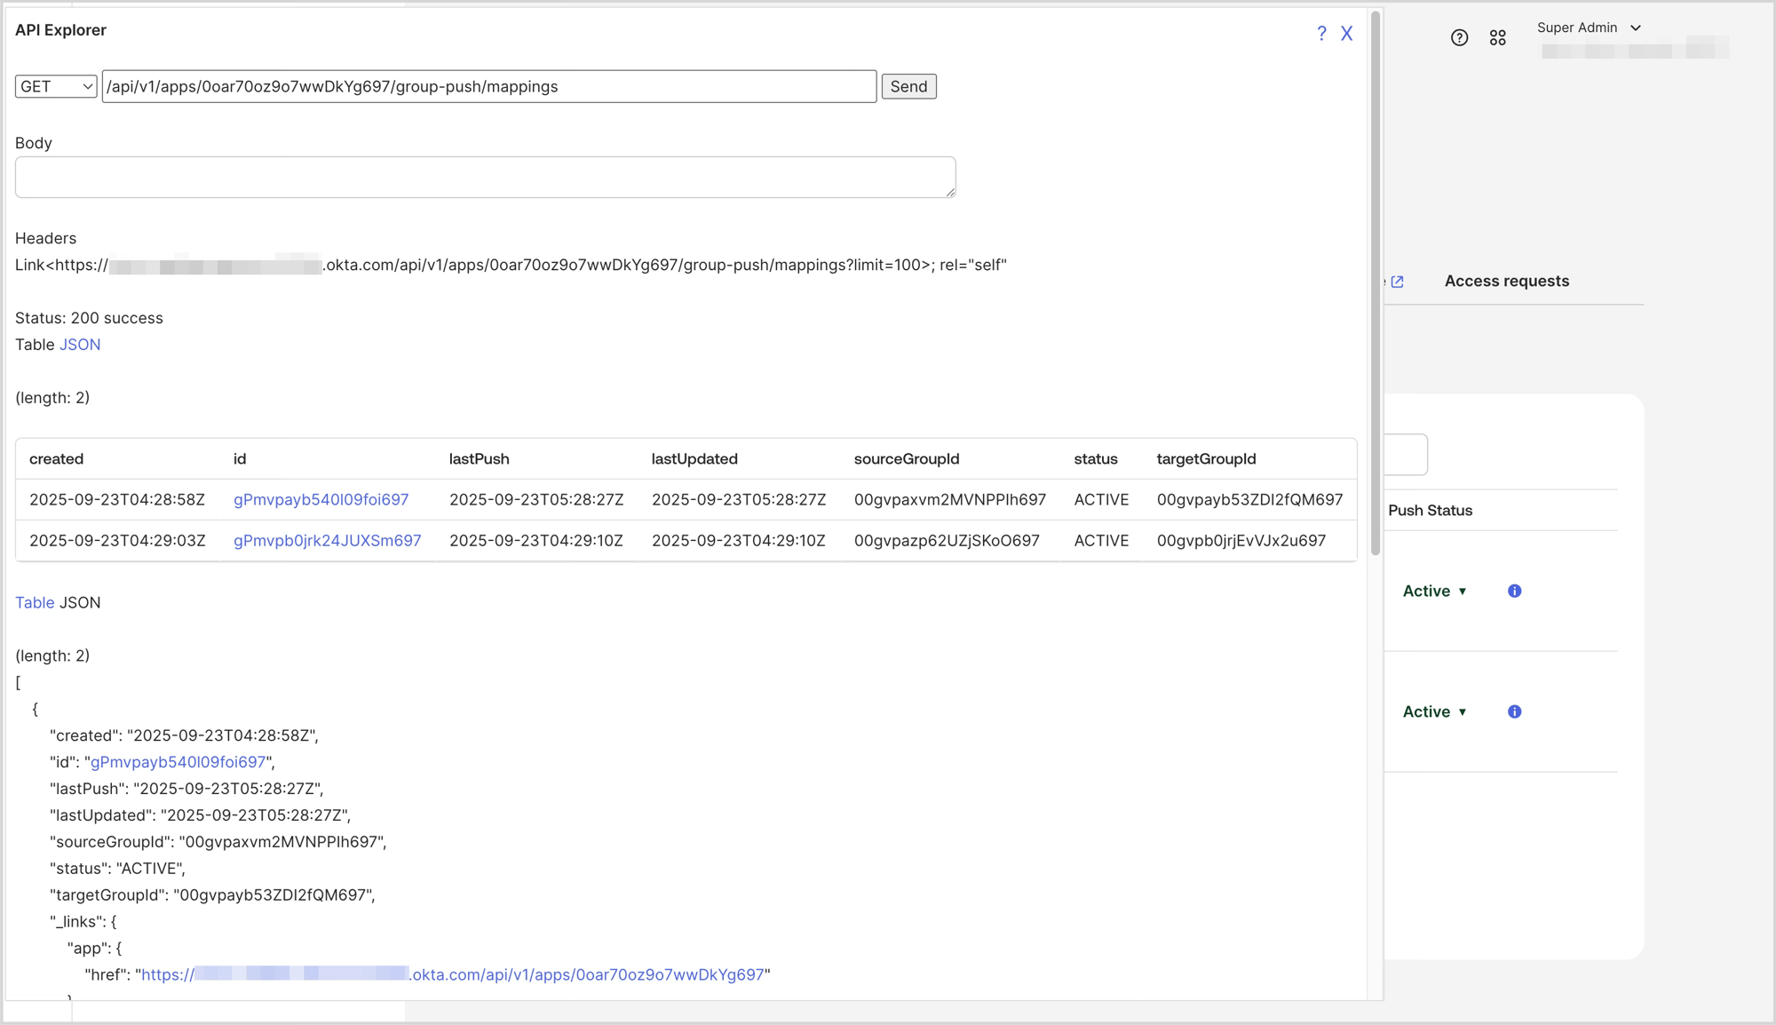The width and height of the screenshot is (1776, 1025).
Task: Open mapping gPmvpb0jrk24JUXSm697 link
Action: pyautogui.click(x=328, y=540)
